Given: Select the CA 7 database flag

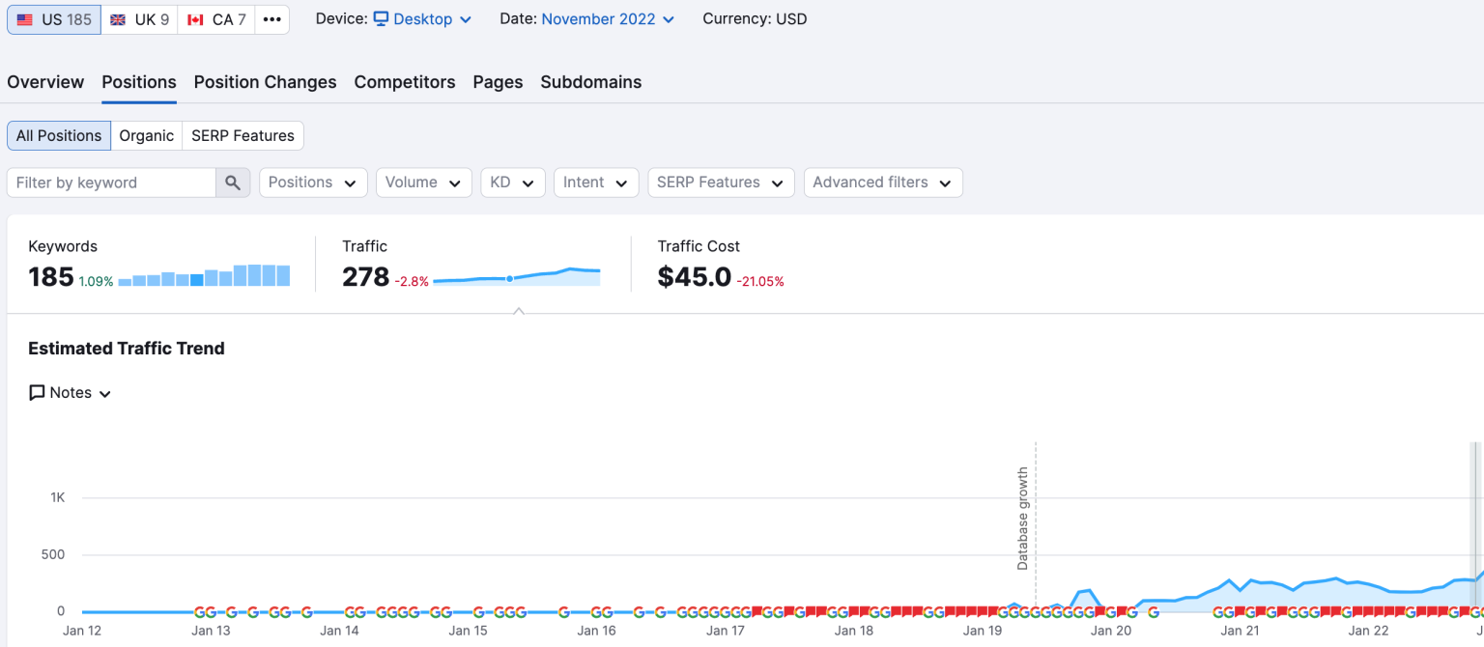Looking at the screenshot, I should (216, 19).
